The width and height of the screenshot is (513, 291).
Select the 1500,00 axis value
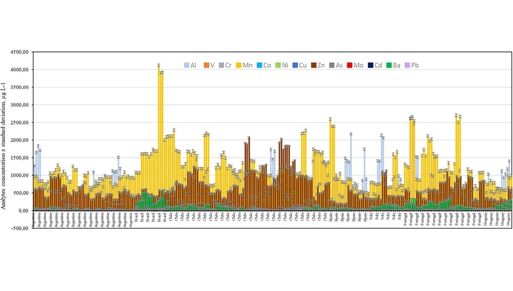point(20,158)
